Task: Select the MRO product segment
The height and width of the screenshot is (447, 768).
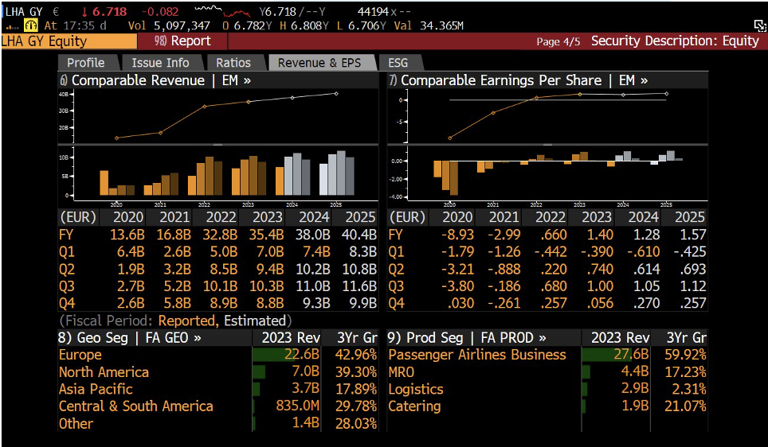Action: click(x=547, y=371)
